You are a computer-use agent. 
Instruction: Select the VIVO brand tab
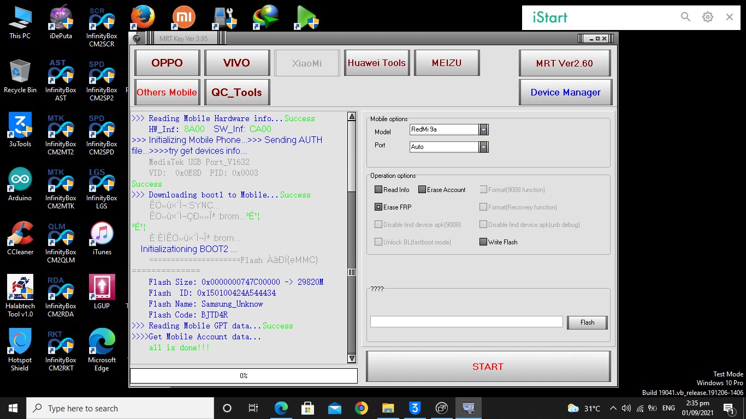point(236,63)
